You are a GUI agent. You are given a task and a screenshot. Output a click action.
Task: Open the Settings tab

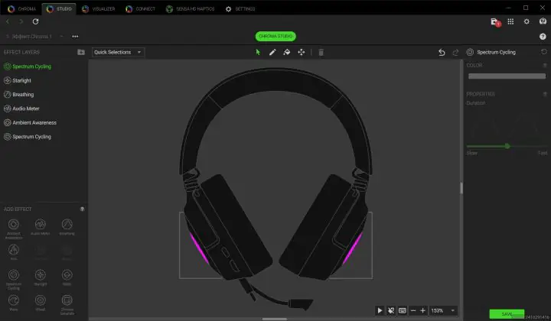tap(240, 8)
